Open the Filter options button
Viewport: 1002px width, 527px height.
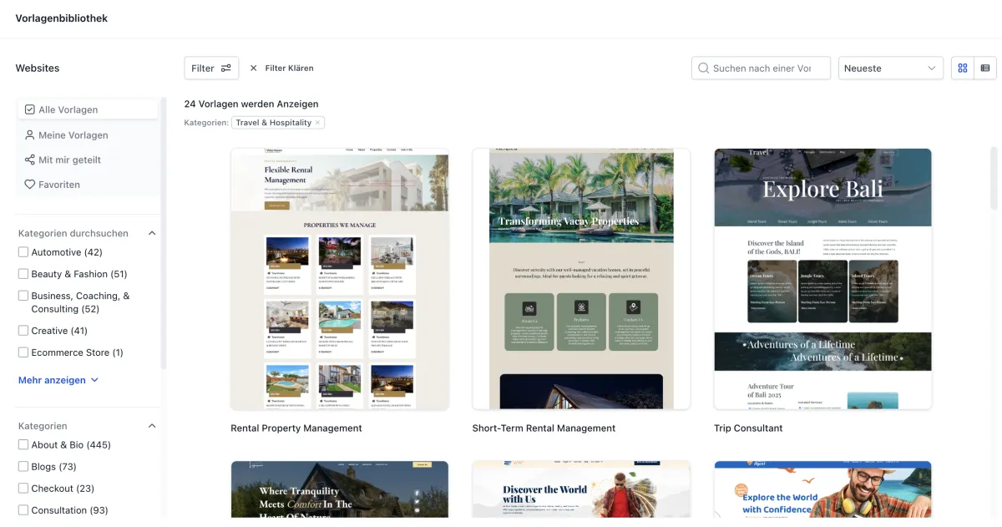(211, 68)
